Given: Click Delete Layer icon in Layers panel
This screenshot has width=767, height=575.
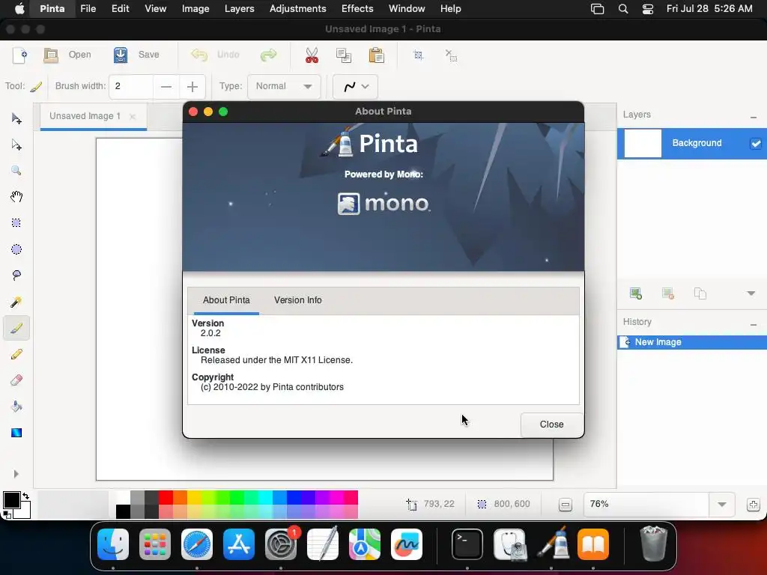Looking at the screenshot, I should tap(668, 293).
